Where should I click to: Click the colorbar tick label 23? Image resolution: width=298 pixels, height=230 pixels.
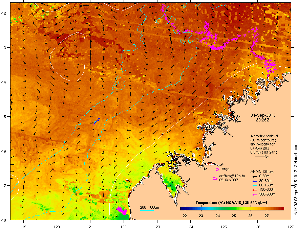[x=201, y=216]
